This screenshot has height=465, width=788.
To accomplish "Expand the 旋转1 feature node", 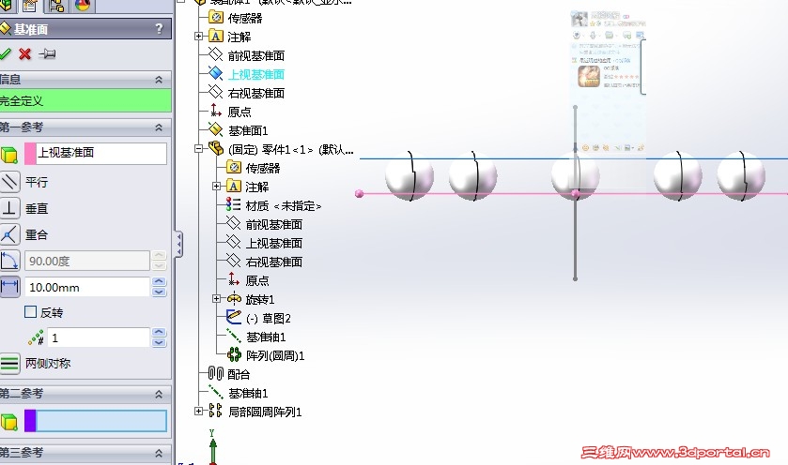I will (216, 299).
